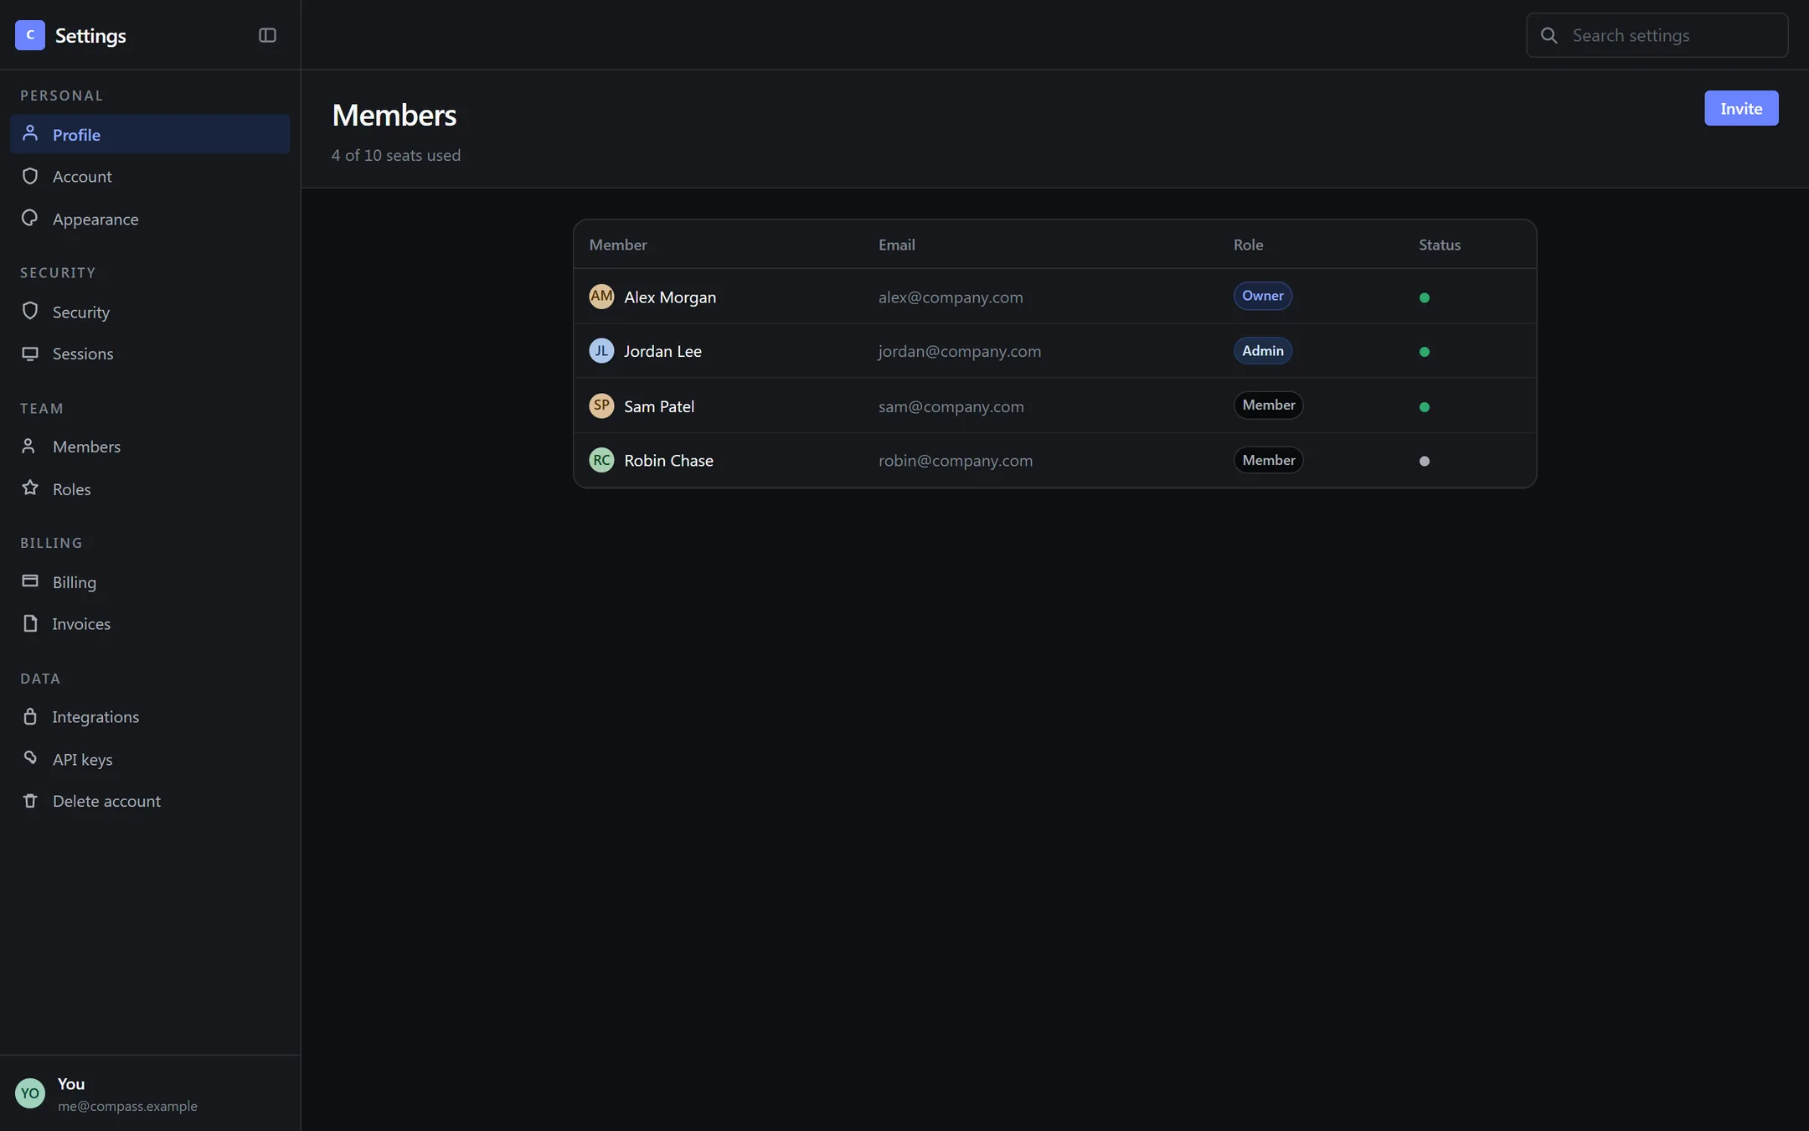Click Robin Chase's avatar thumbnail
The image size is (1809, 1131).
601,460
